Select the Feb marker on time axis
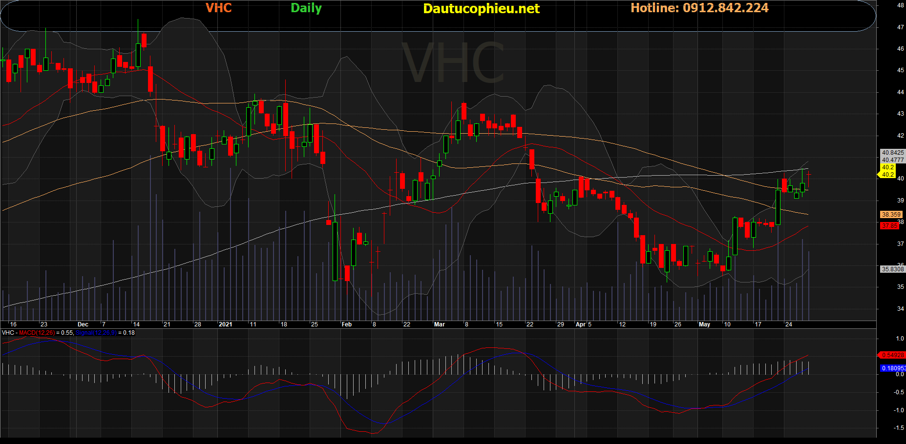This screenshot has width=906, height=444. 346,324
